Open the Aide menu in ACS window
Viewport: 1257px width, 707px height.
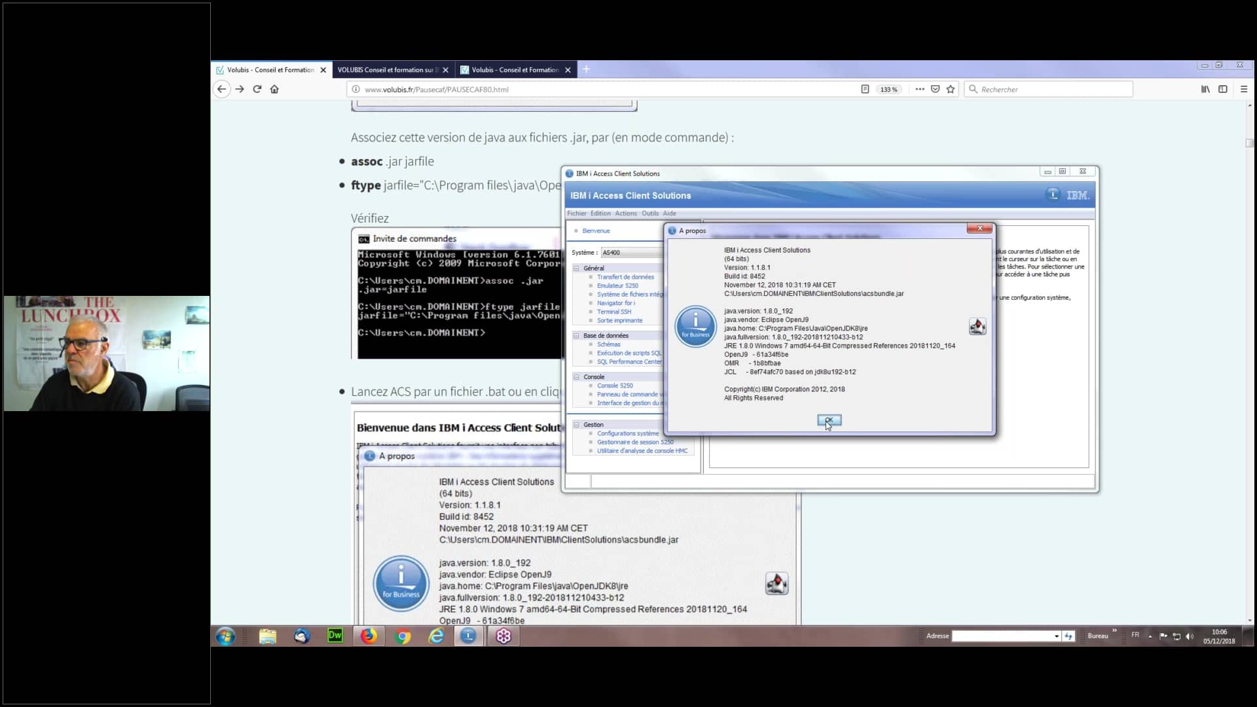pyautogui.click(x=669, y=213)
